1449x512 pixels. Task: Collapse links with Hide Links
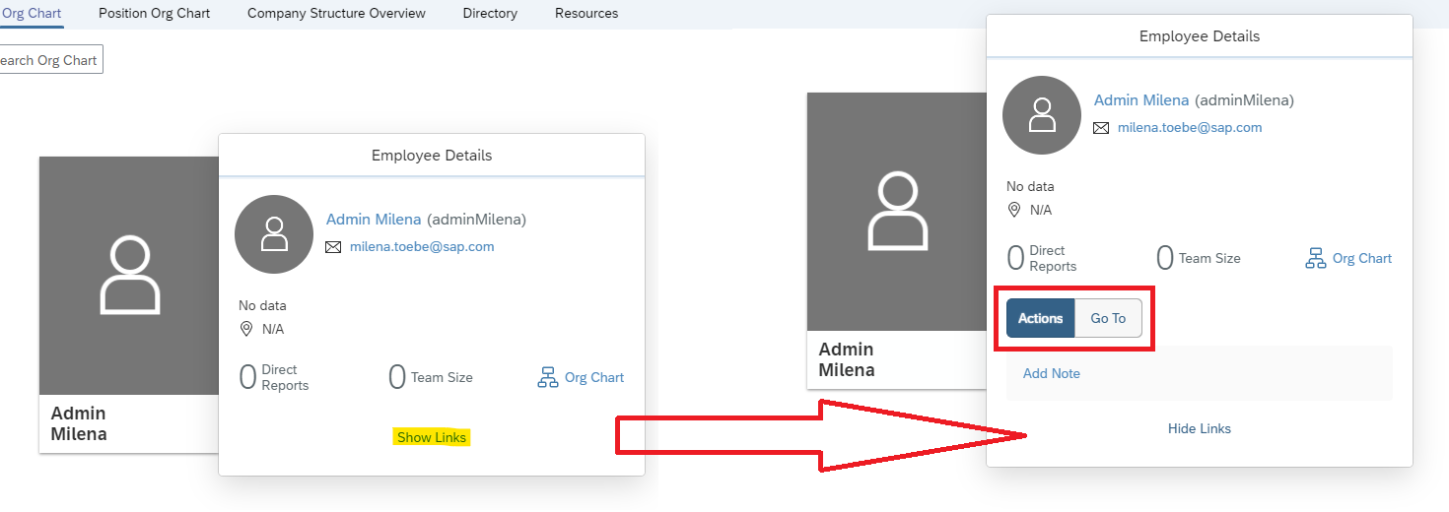[1200, 428]
